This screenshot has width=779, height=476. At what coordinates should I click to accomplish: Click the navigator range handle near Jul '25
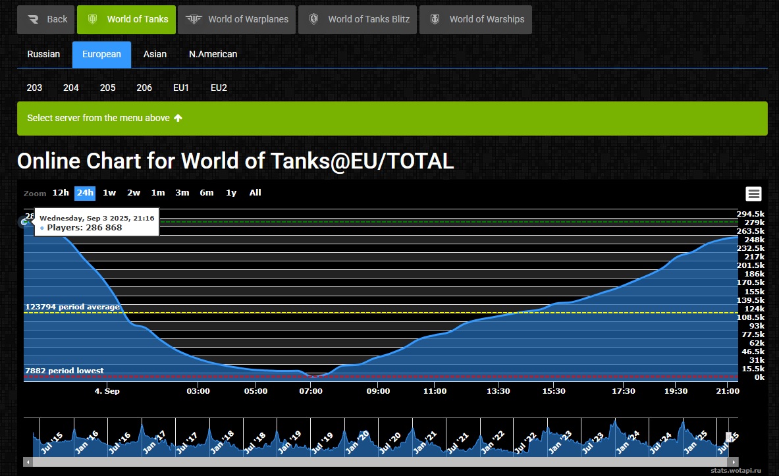(728, 436)
